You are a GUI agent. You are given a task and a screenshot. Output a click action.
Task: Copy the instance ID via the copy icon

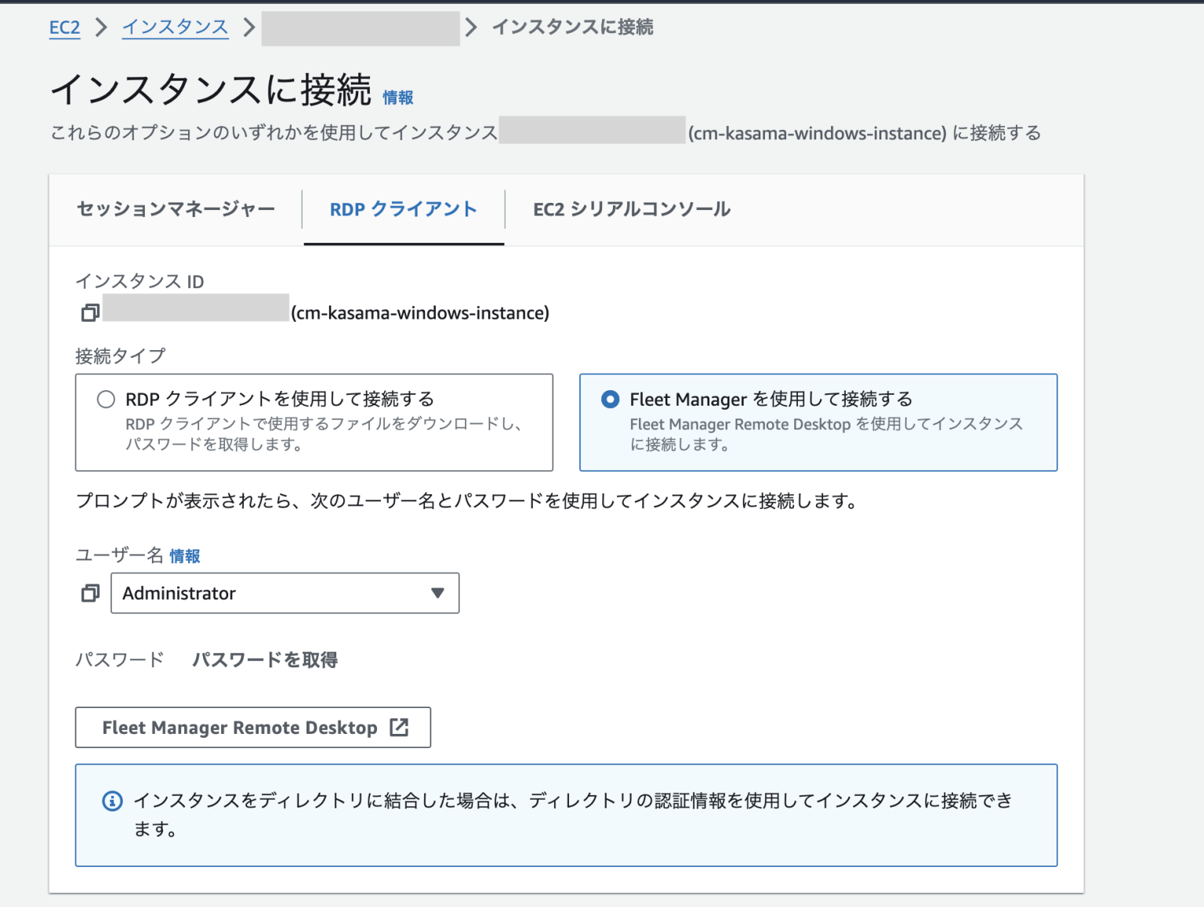tap(89, 311)
